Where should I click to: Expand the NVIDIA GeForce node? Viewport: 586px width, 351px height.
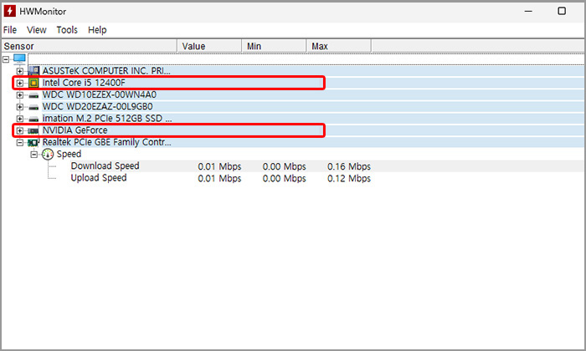click(x=20, y=130)
